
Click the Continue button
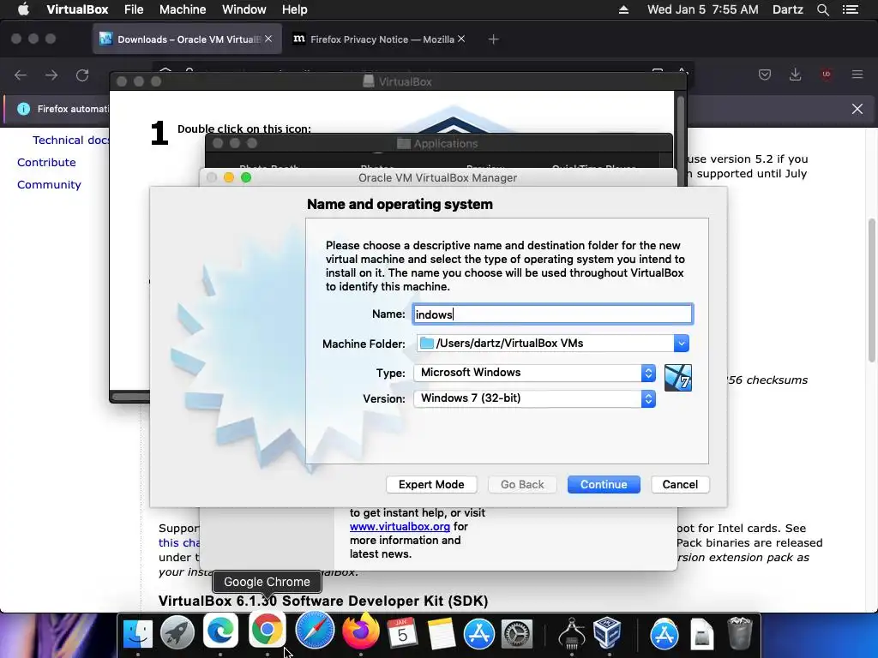604,485
